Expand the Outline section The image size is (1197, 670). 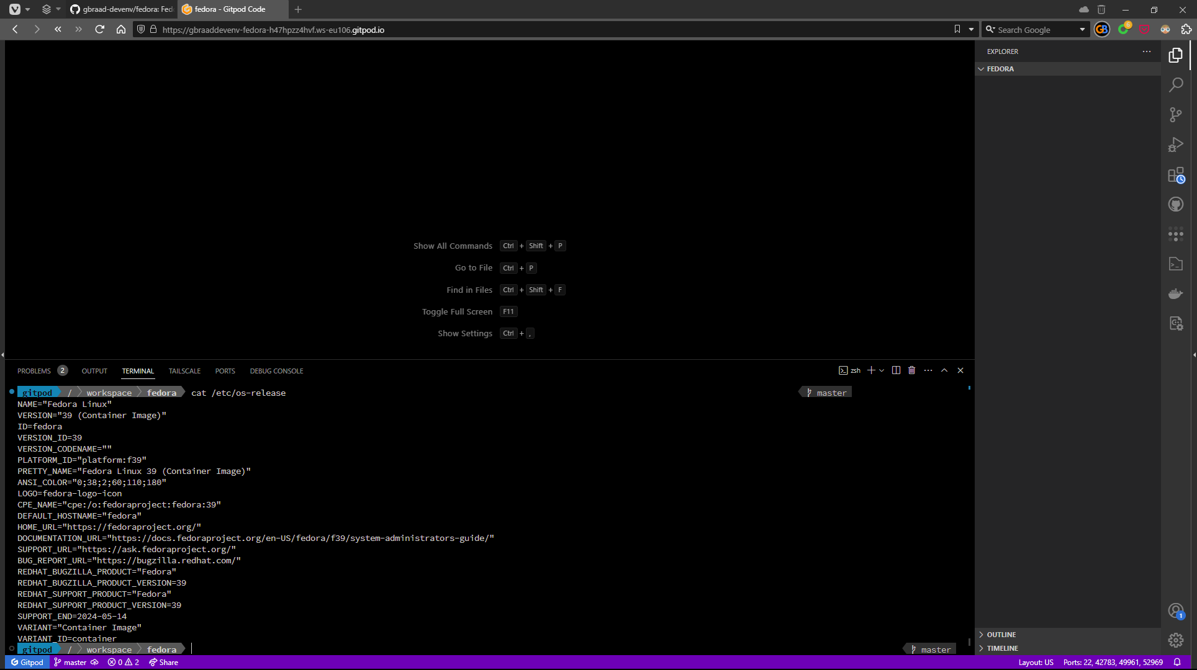pyautogui.click(x=1068, y=635)
